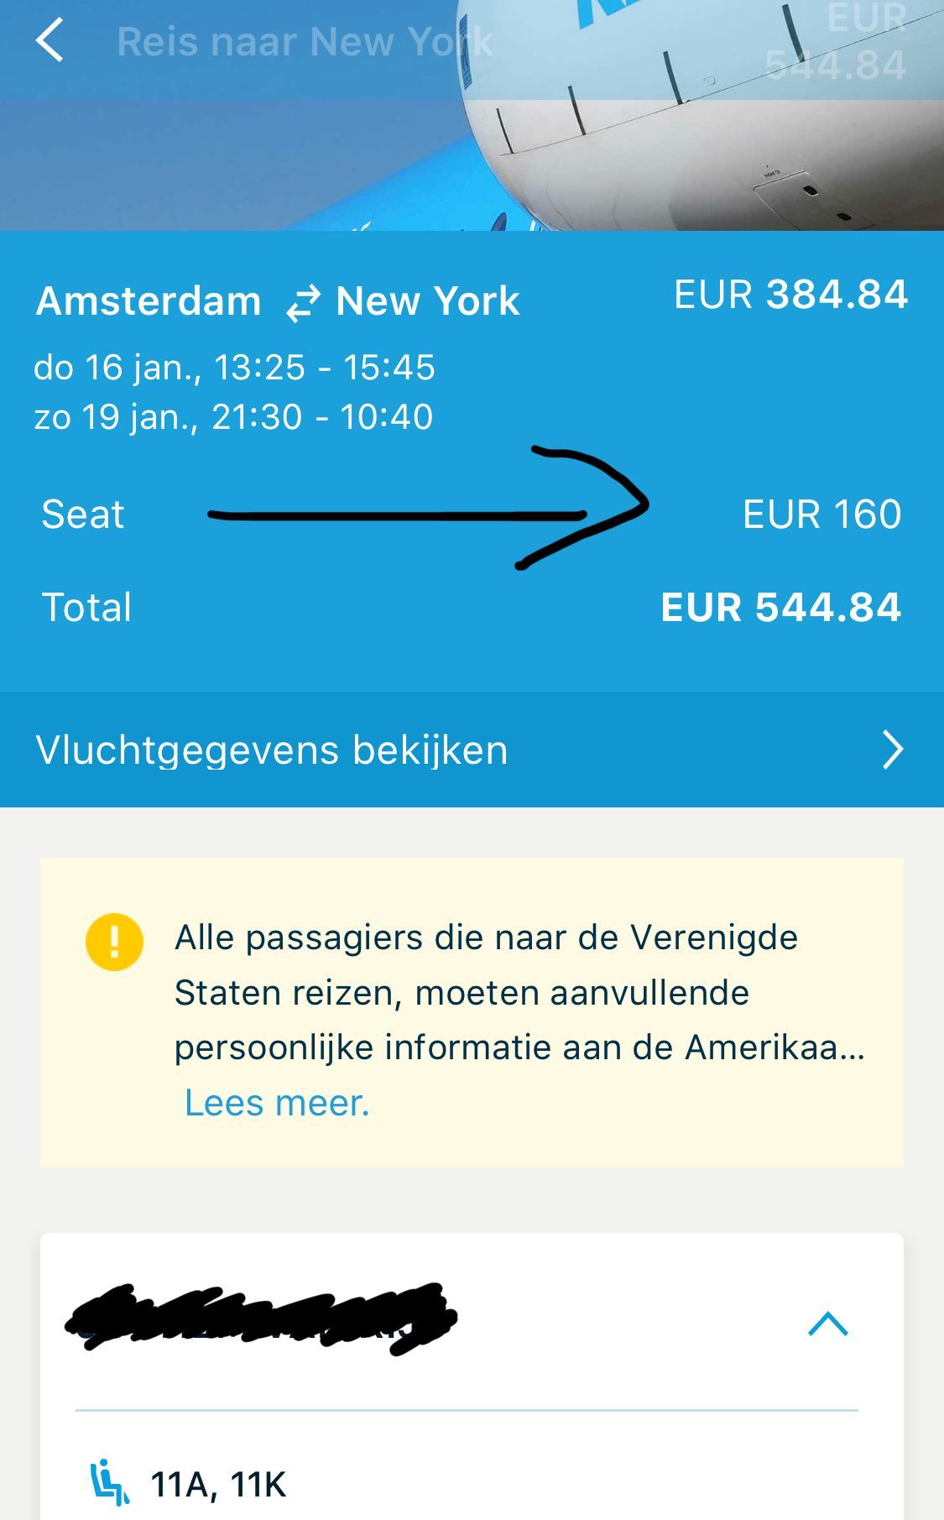Follow the Lees meer link
Viewport: 944px width, 1520px height.
pyautogui.click(x=277, y=1103)
